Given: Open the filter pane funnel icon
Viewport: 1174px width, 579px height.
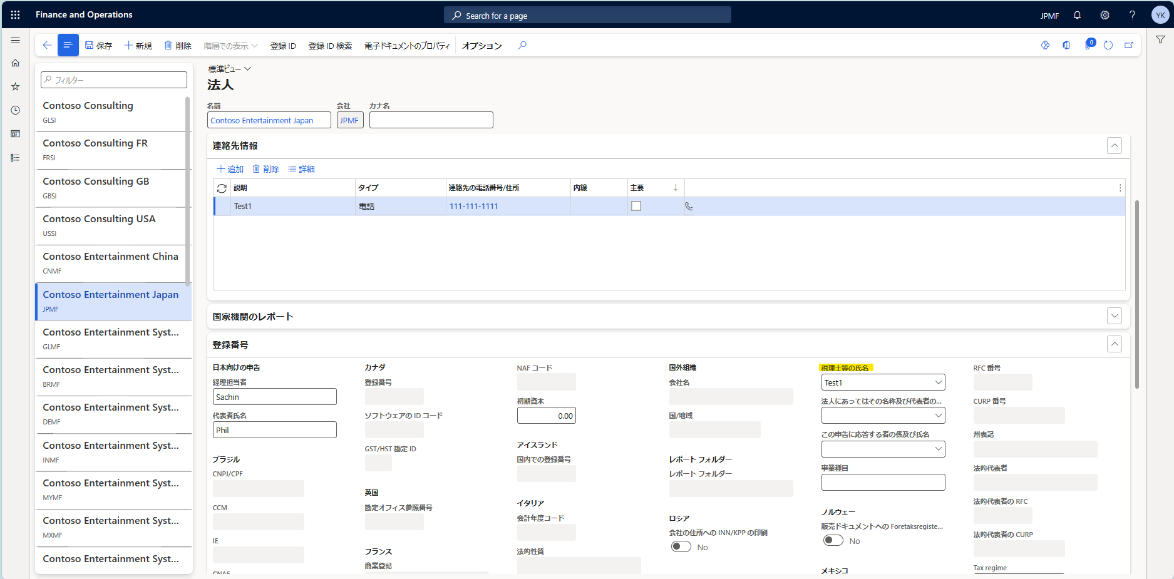Looking at the screenshot, I should pos(1160,39).
